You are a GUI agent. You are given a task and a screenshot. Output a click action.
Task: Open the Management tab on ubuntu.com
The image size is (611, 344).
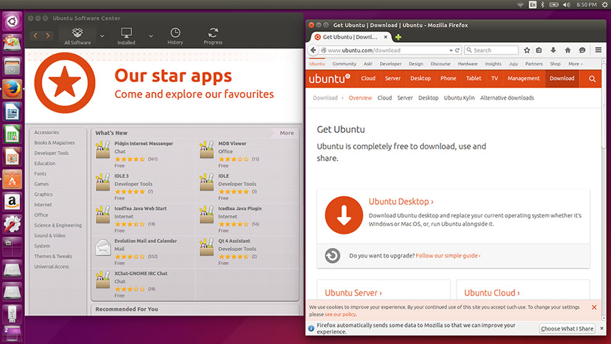pos(523,78)
